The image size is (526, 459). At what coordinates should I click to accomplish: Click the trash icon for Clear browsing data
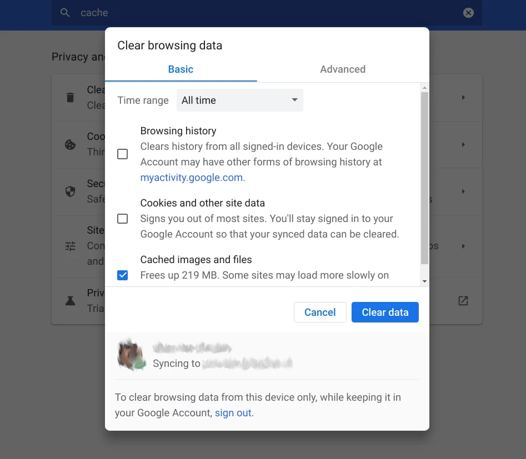[x=69, y=97]
